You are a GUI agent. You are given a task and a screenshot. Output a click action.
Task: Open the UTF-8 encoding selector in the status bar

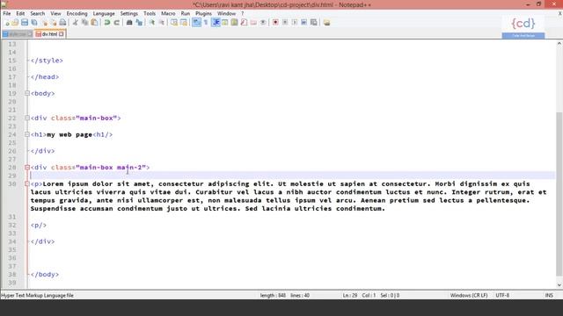tap(502, 295)
